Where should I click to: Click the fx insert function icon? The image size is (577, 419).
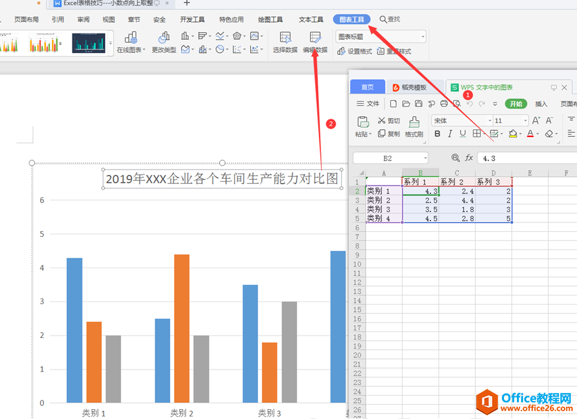coord(469,158)
